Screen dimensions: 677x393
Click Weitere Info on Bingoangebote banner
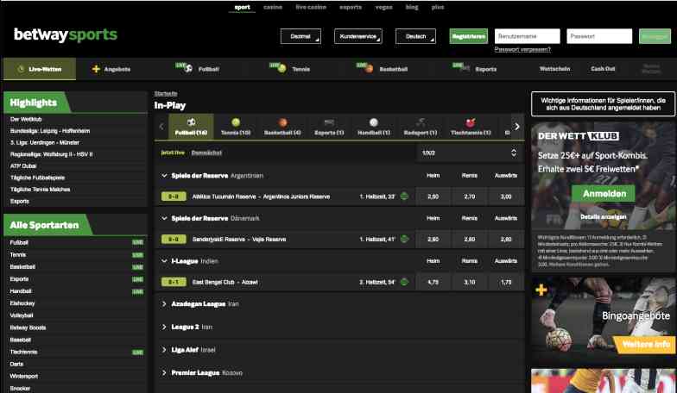(646, 345)
